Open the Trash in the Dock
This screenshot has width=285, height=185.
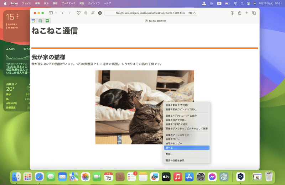click(269, 177)
